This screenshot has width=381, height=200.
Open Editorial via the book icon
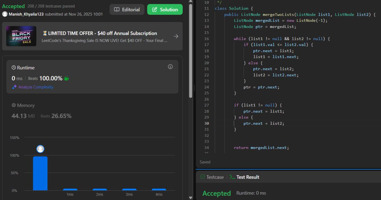(x=117, y=10)
